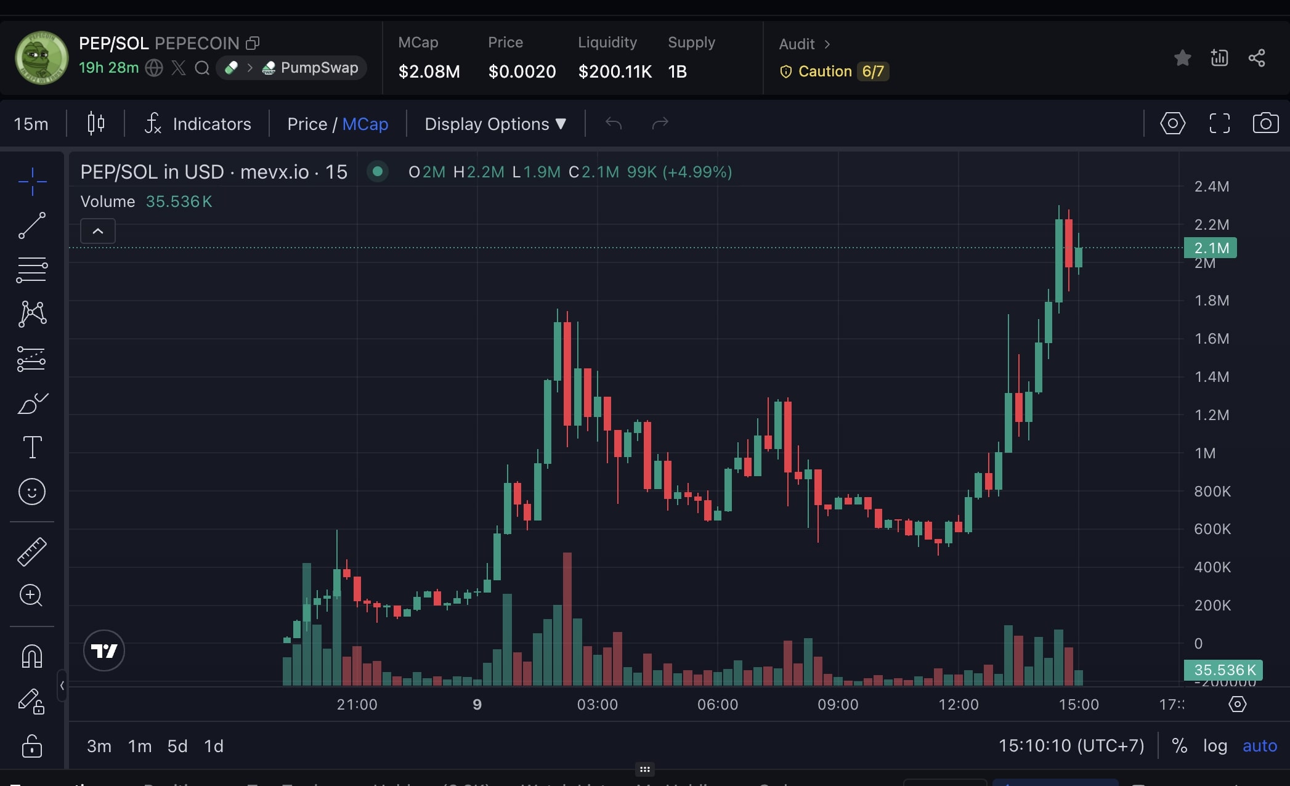The width and height of the screenshot is (1290, 786).
Task: Toggle magnet snap mode
Action: (32, 656)
